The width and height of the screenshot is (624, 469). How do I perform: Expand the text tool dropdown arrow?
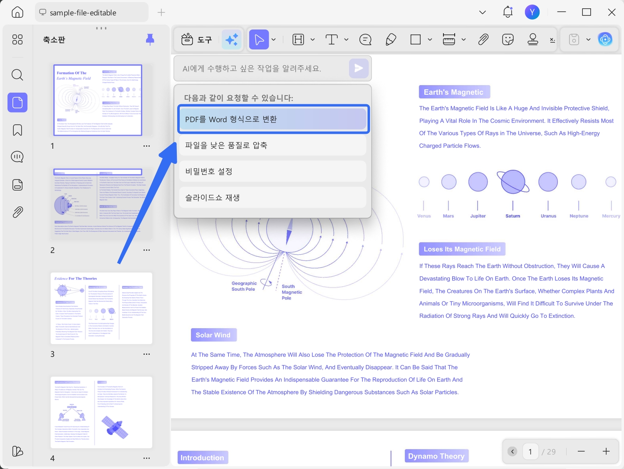click(x=346, y=39)
